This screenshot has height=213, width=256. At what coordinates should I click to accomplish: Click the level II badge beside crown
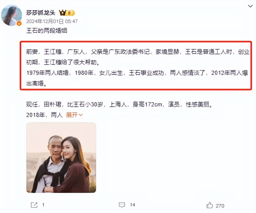[x=70, y=13]
